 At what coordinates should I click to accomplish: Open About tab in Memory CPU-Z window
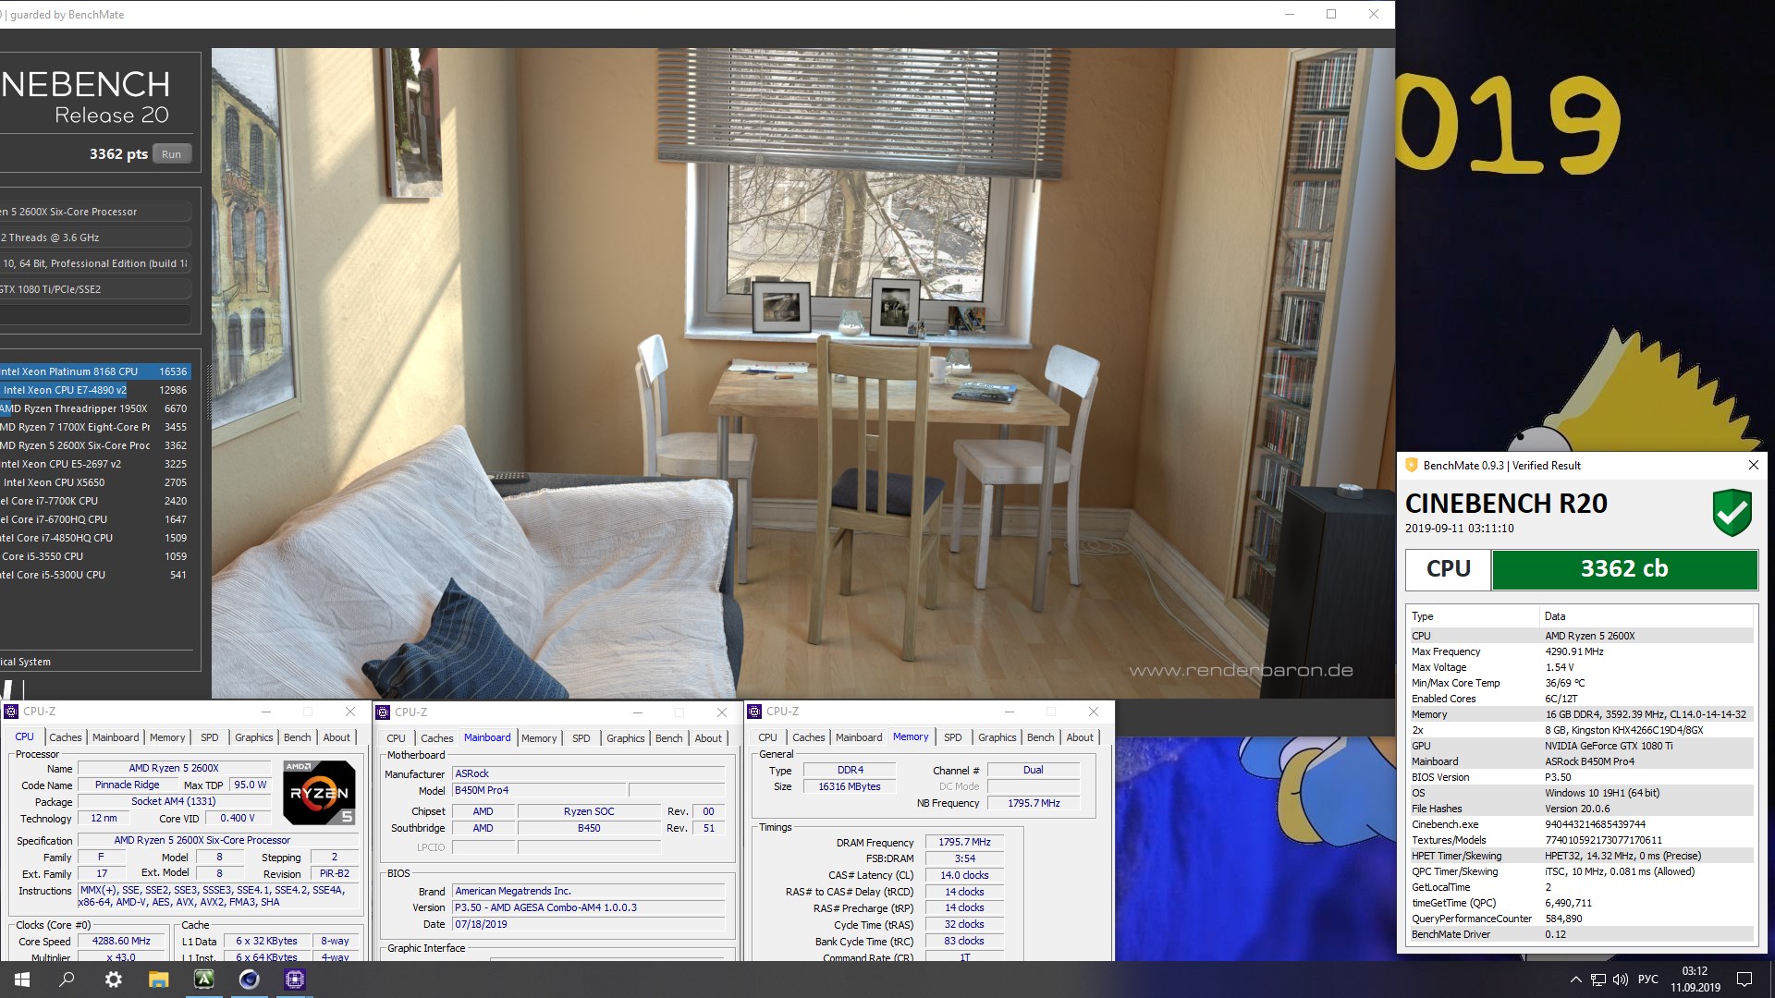coord(1080,737)
